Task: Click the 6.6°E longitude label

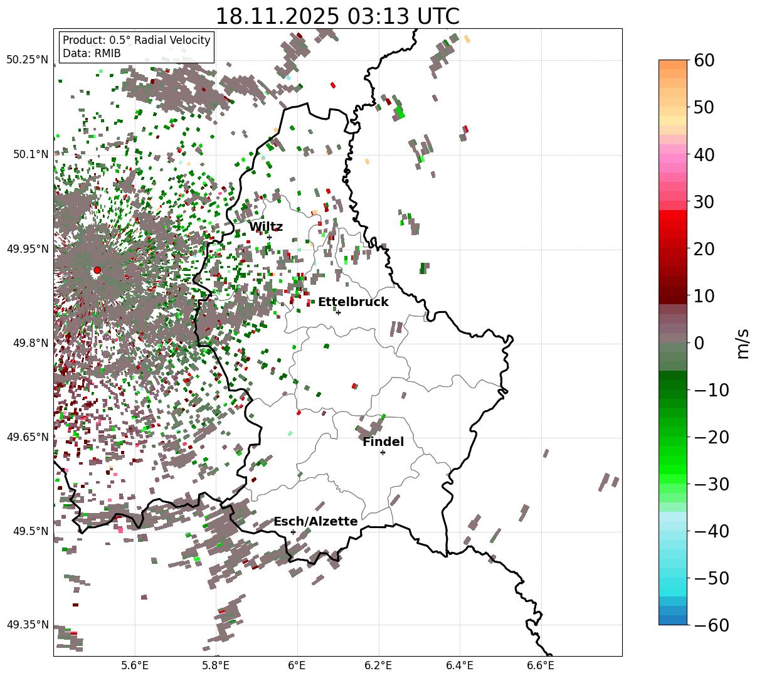Action: pos(541,665)
